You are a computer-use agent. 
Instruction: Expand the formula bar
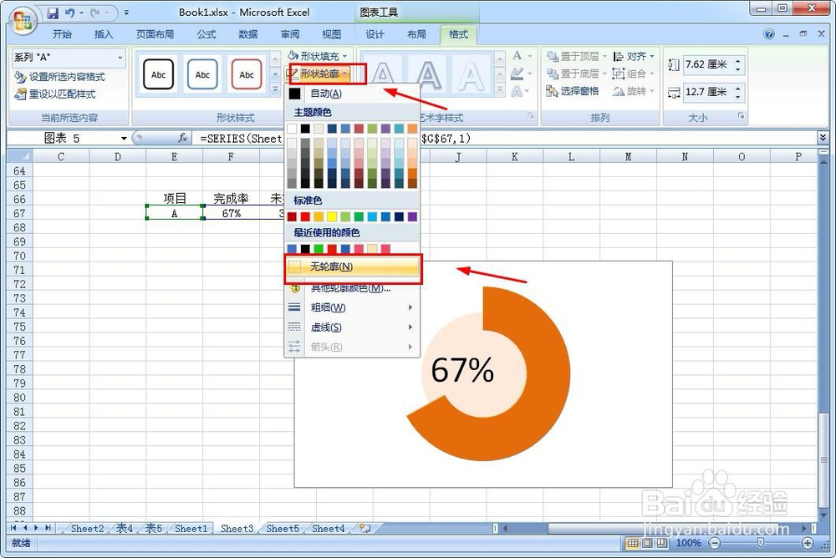pos(822,139)
